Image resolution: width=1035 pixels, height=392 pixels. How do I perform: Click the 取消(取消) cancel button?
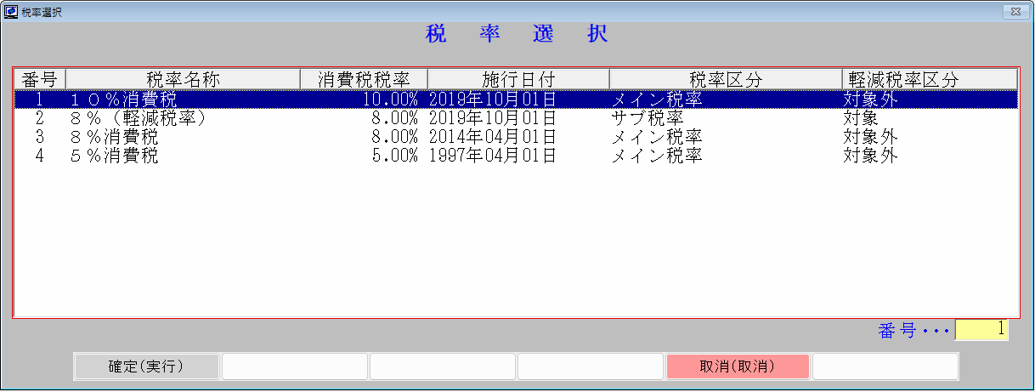[737, 366]
